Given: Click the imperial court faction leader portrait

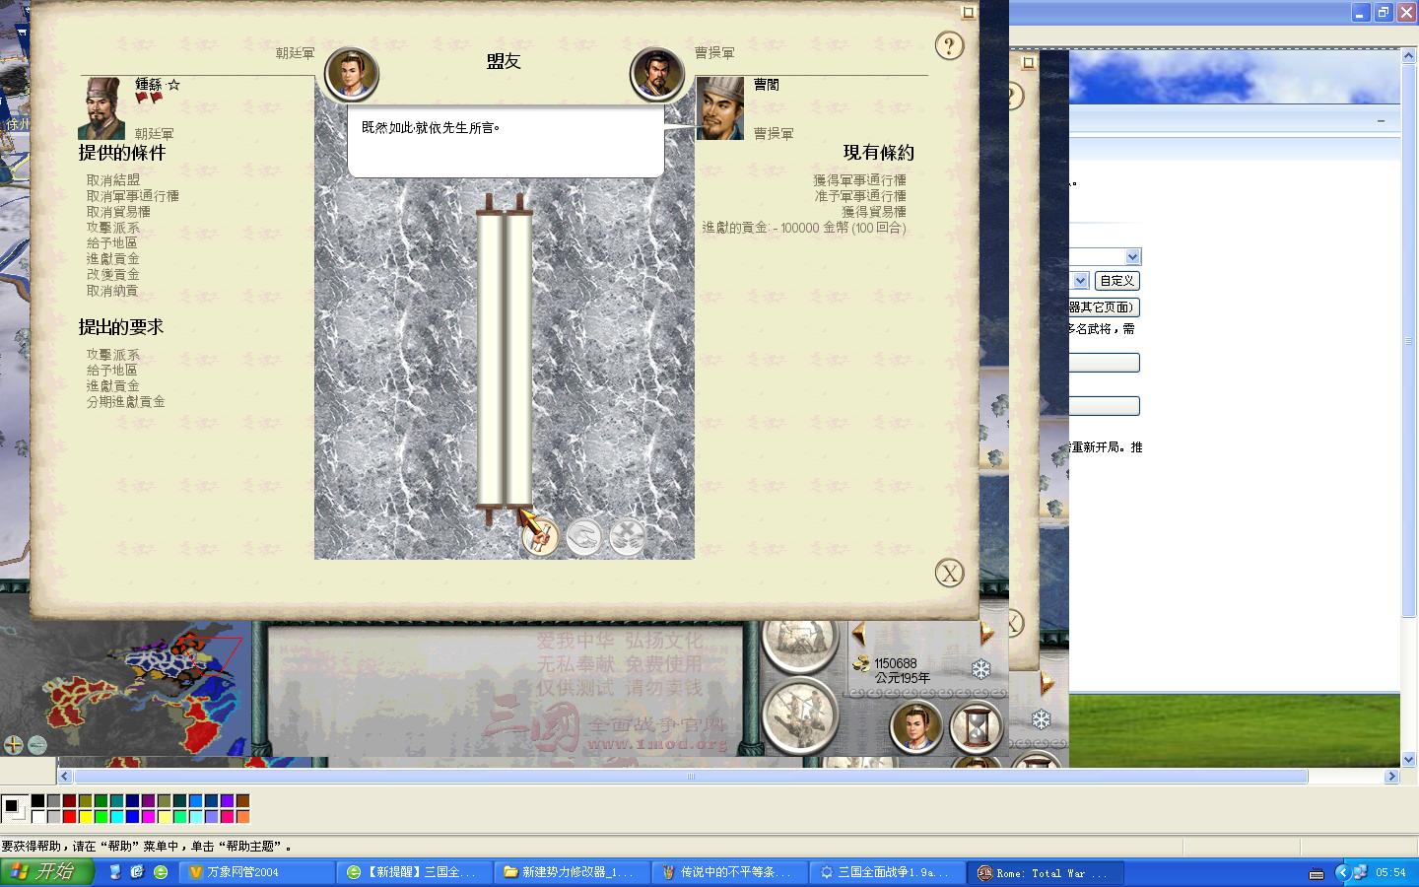Looking at the screenshot, I should [352, 74].
